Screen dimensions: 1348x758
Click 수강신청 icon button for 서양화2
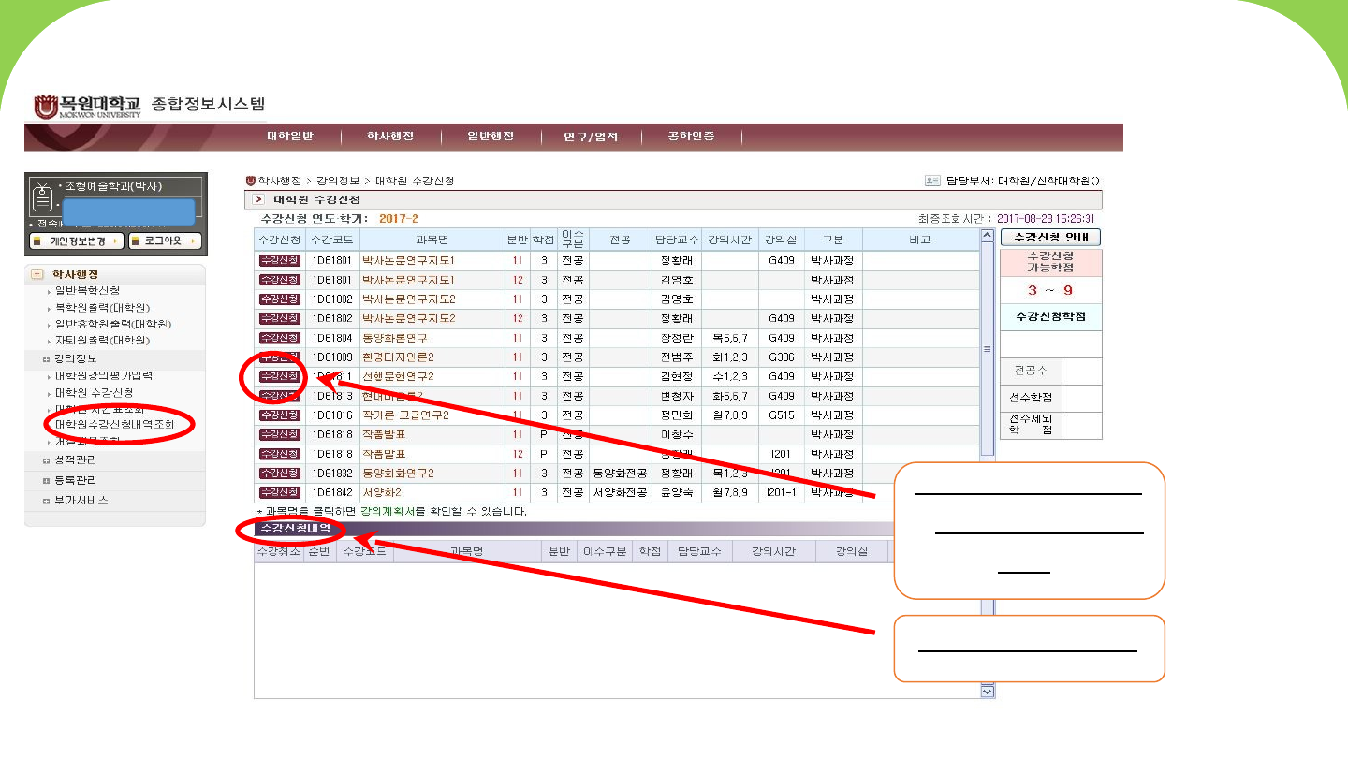point(280,492)
